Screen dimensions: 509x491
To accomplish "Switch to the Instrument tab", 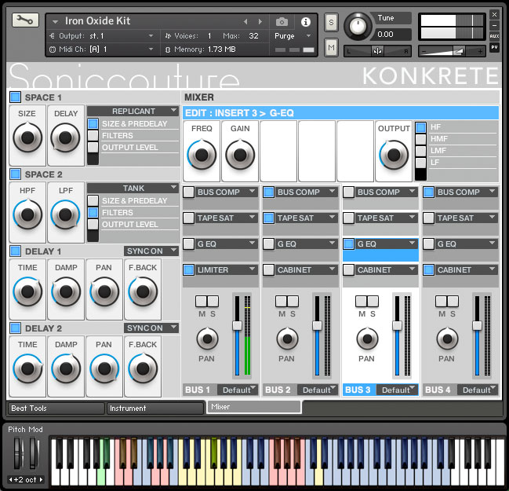I will pos(155,409).
